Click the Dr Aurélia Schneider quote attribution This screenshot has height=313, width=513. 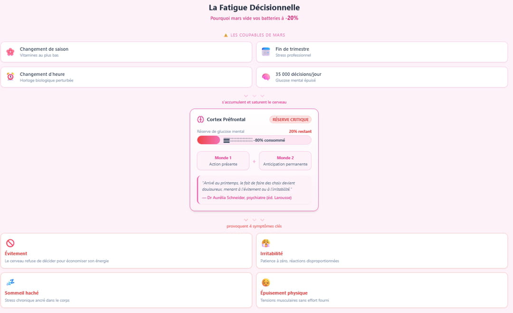[247, 197]
